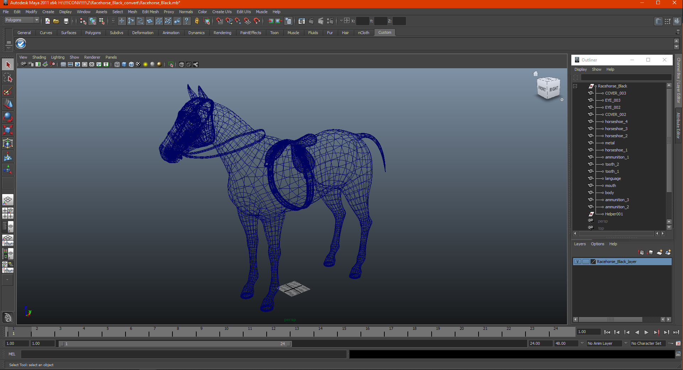Viewport: 683px width, 370px height.
Task: Choose the Paint Selection tool
Action: [x=8, y=91]
